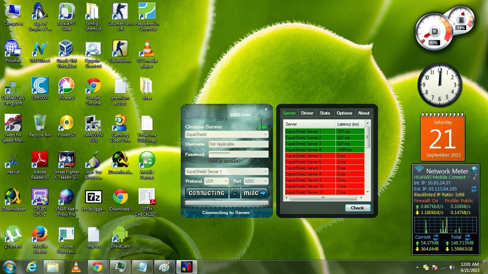
Task: Switch to the About tab
Action: 364,113
